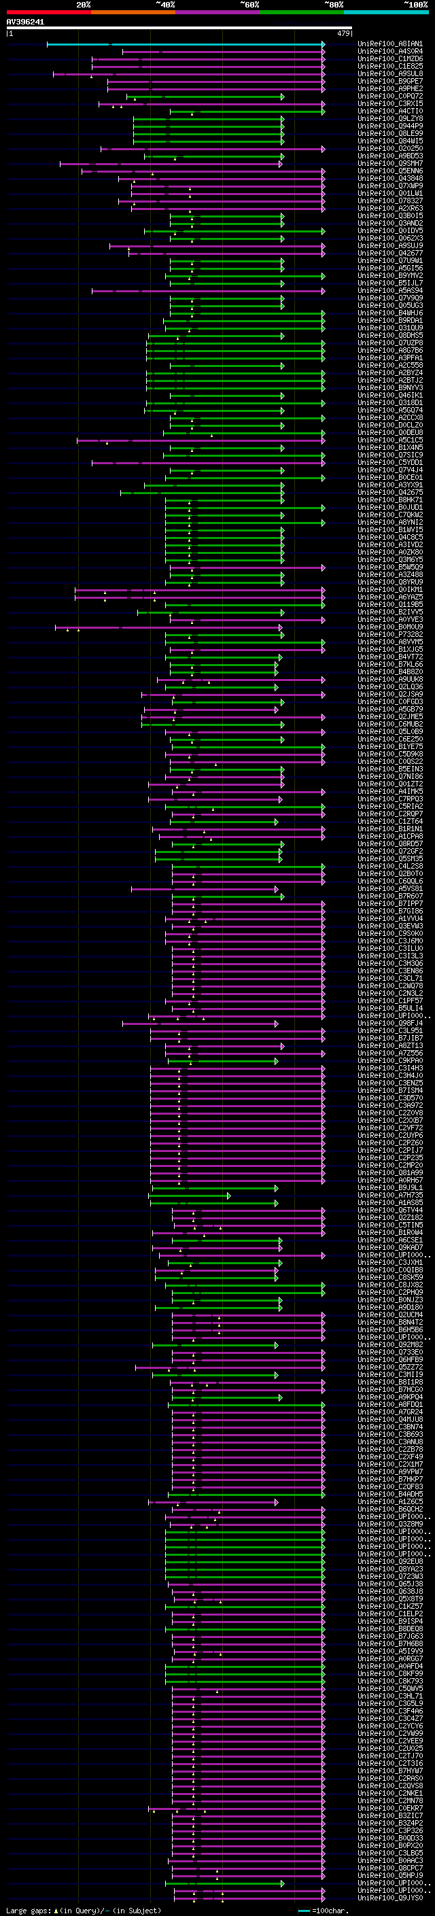Select hit UniRef100_C0PQ72 label
The width and height of the screenshot is (435, 1916).
(x=390, y=96)
